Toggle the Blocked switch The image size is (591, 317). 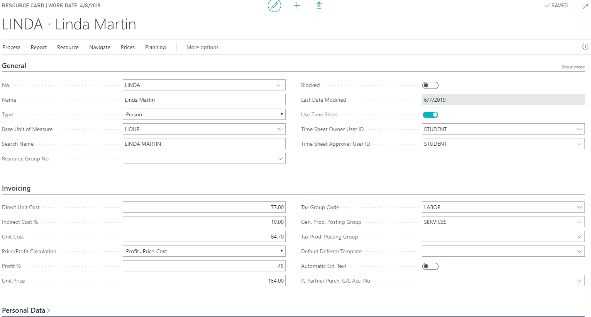430,85
